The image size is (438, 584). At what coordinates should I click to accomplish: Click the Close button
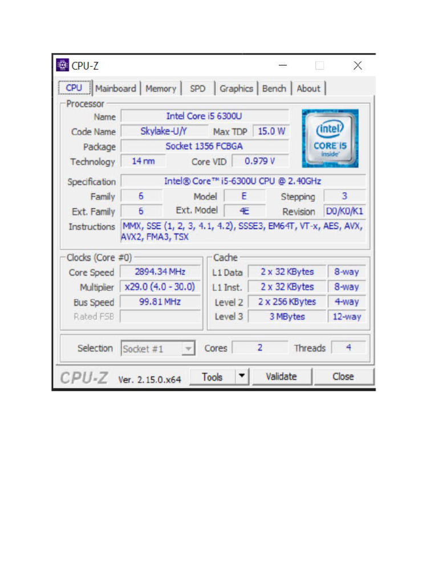[343, 376]
